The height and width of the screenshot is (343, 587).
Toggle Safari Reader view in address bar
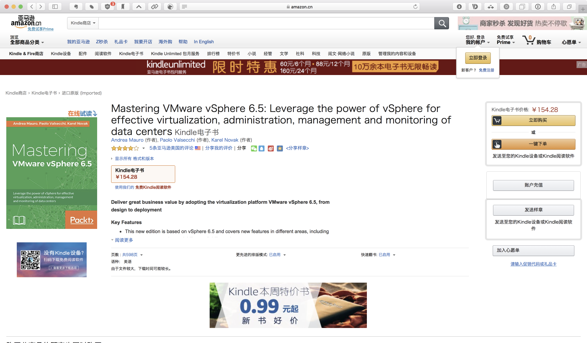pos(184,7)
